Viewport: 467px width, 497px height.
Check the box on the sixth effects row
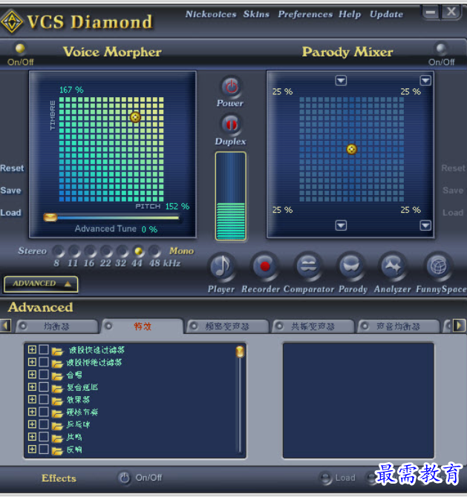click(44, 412)
